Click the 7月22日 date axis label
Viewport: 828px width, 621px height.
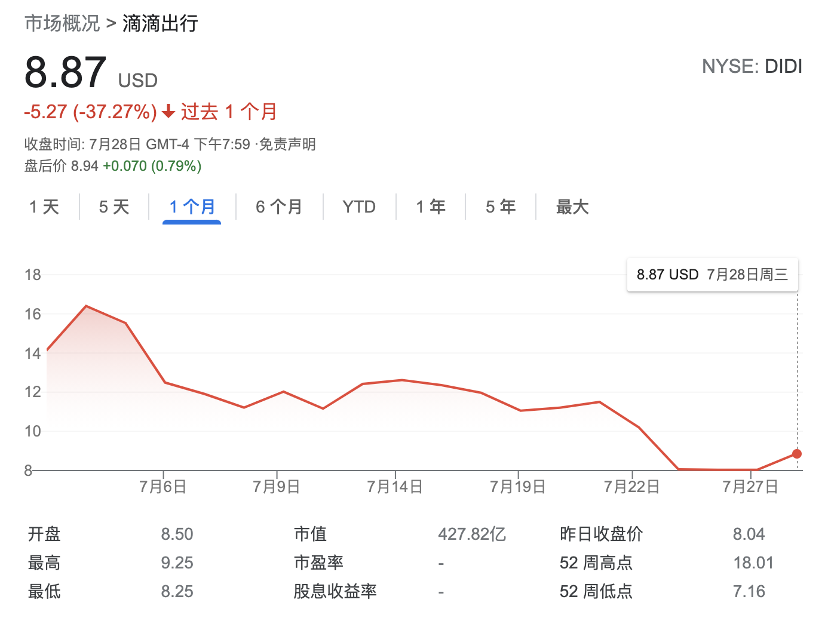(x=631, y=487)
